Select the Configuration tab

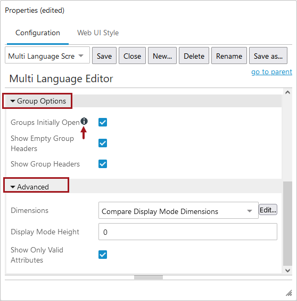pyautogui.click(x=38, y=33)
